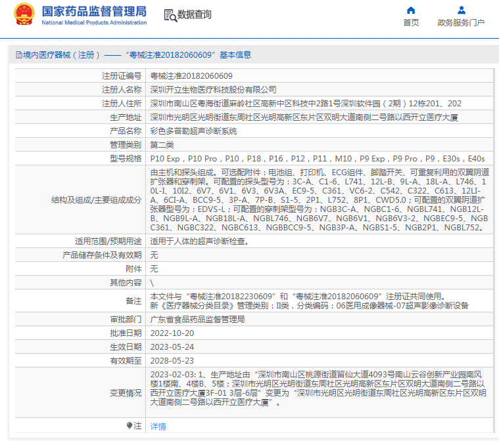Image resolution: width=499 pixels, height=441 pixels.
Task: Select remark line 新《医疗器械分类目录》管理类别
Action: point(310,306)
